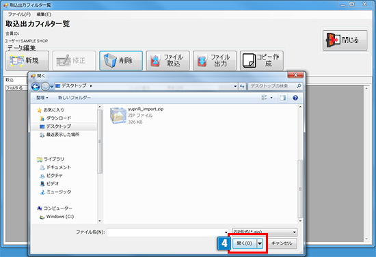Click the デスクトップ address bar path
The height and width of the screenshot is (257, 376).
coord(73,86)
